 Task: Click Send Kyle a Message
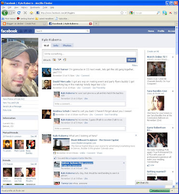click(x=12, y=106)
